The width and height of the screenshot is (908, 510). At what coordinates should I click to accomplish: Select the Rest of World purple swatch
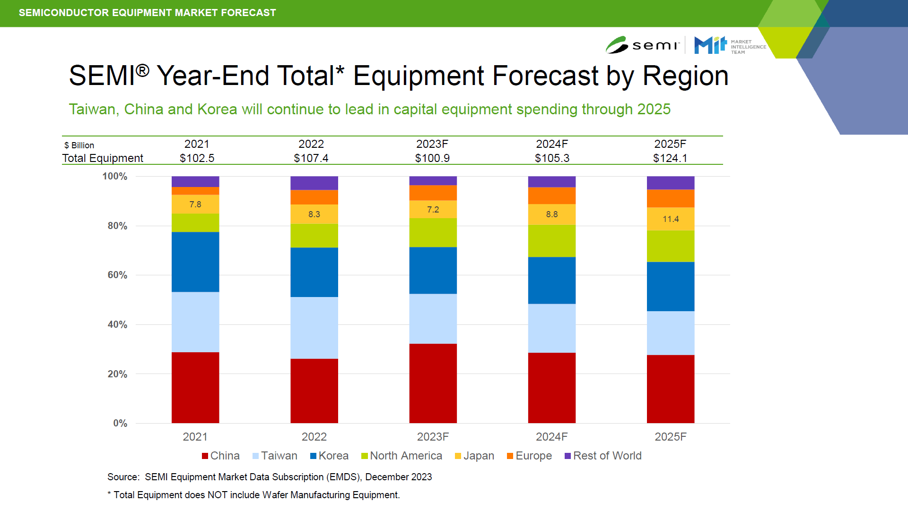(568, 456)
